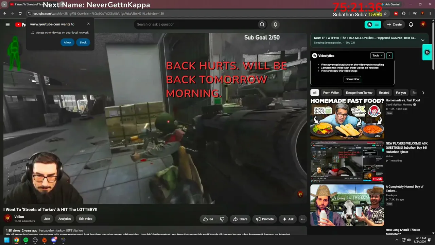Open the tab search dropdown in Chrome

(x=5, y=4)
